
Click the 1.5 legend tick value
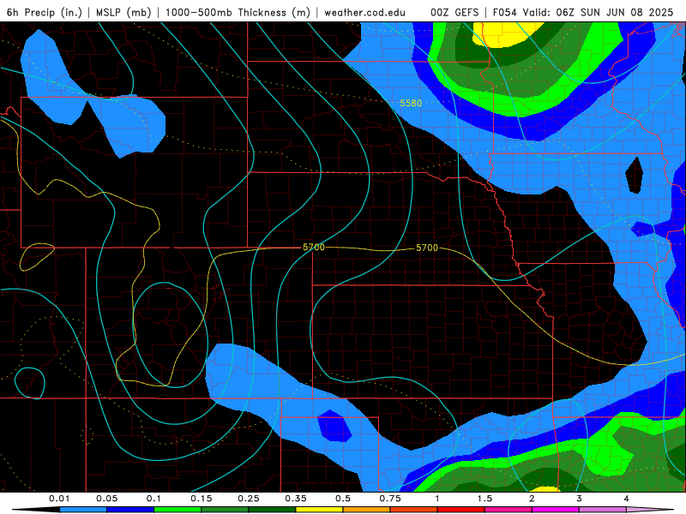click(x=484, y=499)
